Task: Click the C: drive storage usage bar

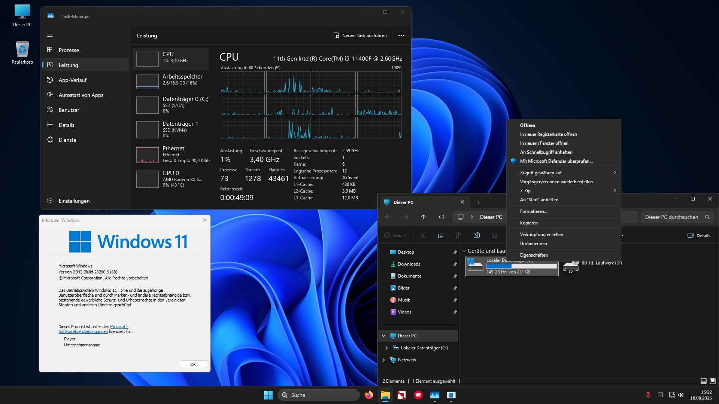Action: tap(521, 266)
